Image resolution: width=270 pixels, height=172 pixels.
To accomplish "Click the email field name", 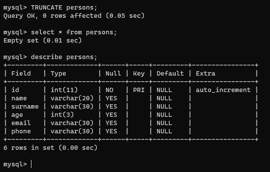I will (21, 123).
